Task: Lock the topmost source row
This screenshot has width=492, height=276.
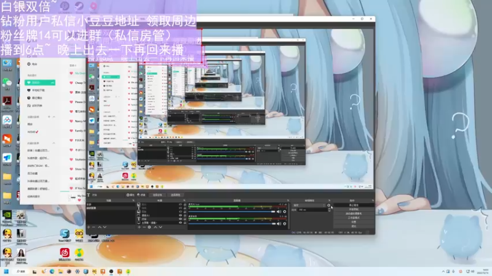Action: 185,204
